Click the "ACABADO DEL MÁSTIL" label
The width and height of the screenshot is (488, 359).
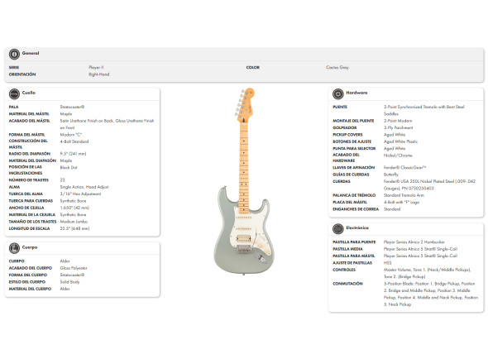[29, 121]
